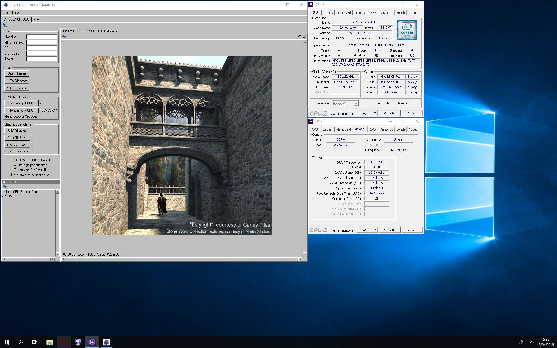Click the Console panel header toggle
557x348 pixels.
coord(4,182)
